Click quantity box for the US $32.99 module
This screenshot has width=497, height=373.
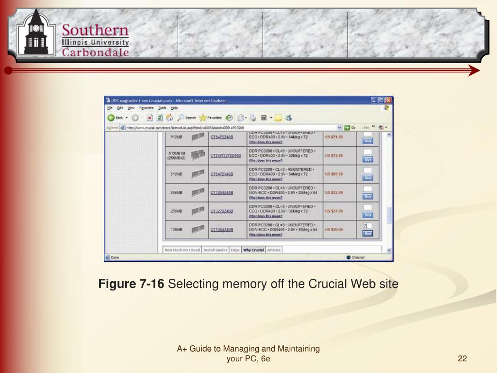(367, 189)
